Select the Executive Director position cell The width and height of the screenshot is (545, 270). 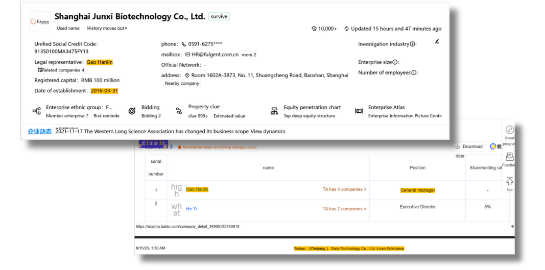417,207
